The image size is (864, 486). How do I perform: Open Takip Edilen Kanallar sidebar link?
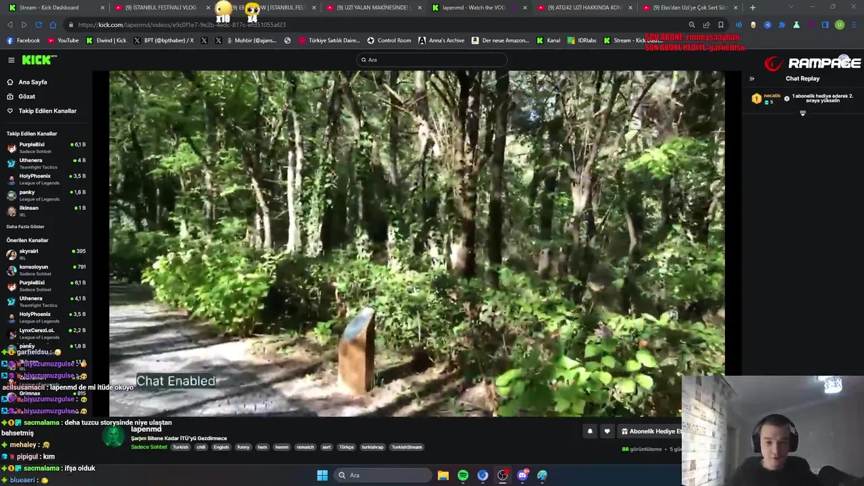click(x=41, y=111)
